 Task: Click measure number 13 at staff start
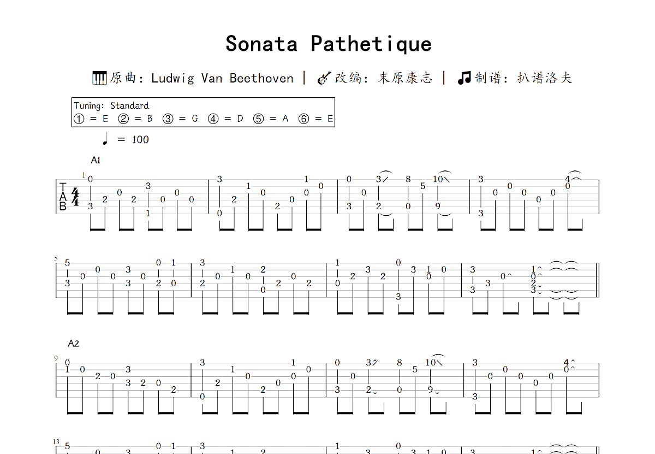tap(56, 441)
